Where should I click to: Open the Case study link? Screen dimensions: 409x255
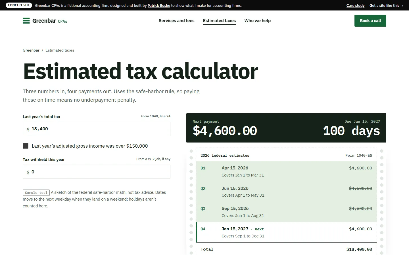[x=355, y=5]
